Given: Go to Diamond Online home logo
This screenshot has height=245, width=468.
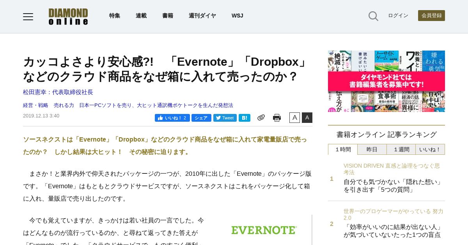Looking at the screenshot, I should tap(68, 16).
